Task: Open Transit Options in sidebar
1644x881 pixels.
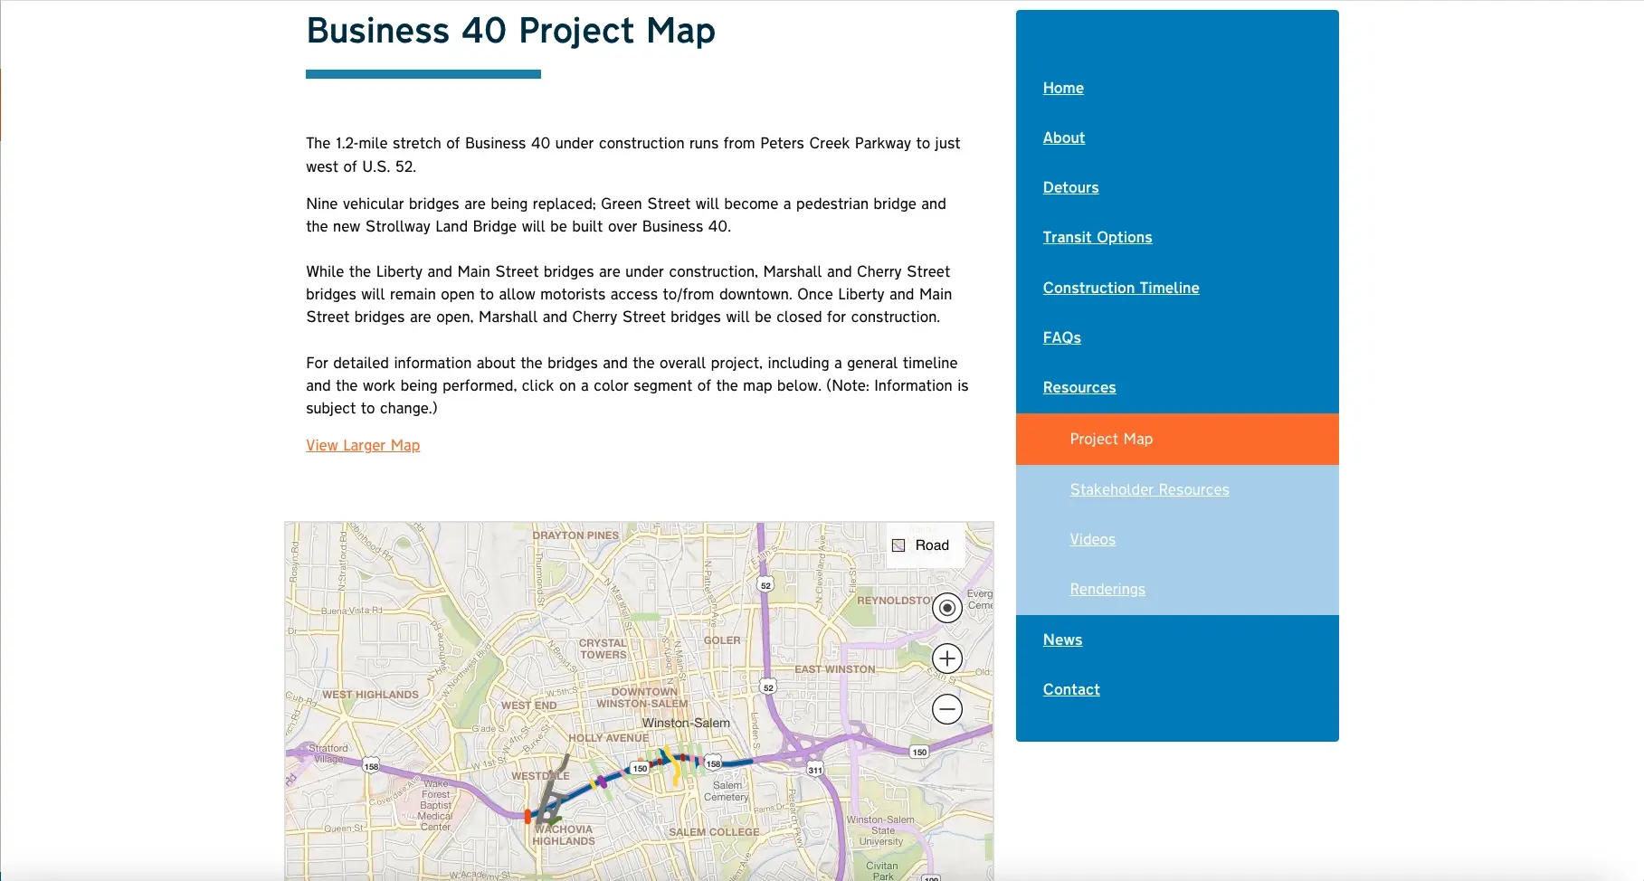Action: (x=1097, y=237)
